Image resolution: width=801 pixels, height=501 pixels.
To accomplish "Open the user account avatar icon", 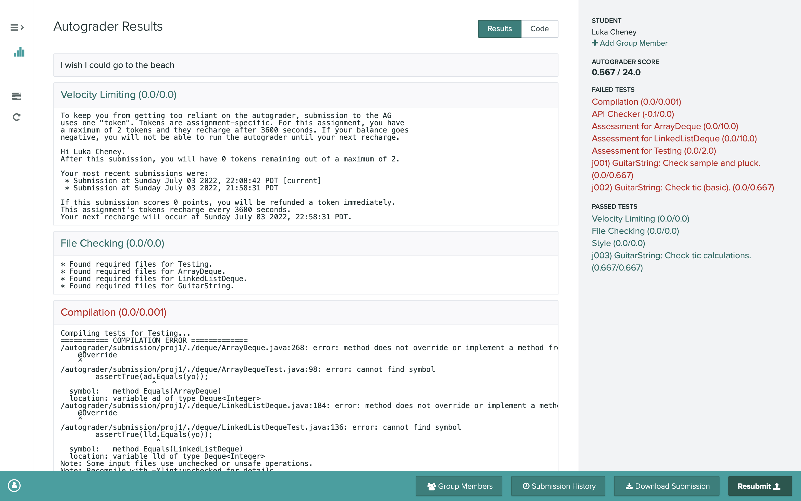I will [14, 485].
